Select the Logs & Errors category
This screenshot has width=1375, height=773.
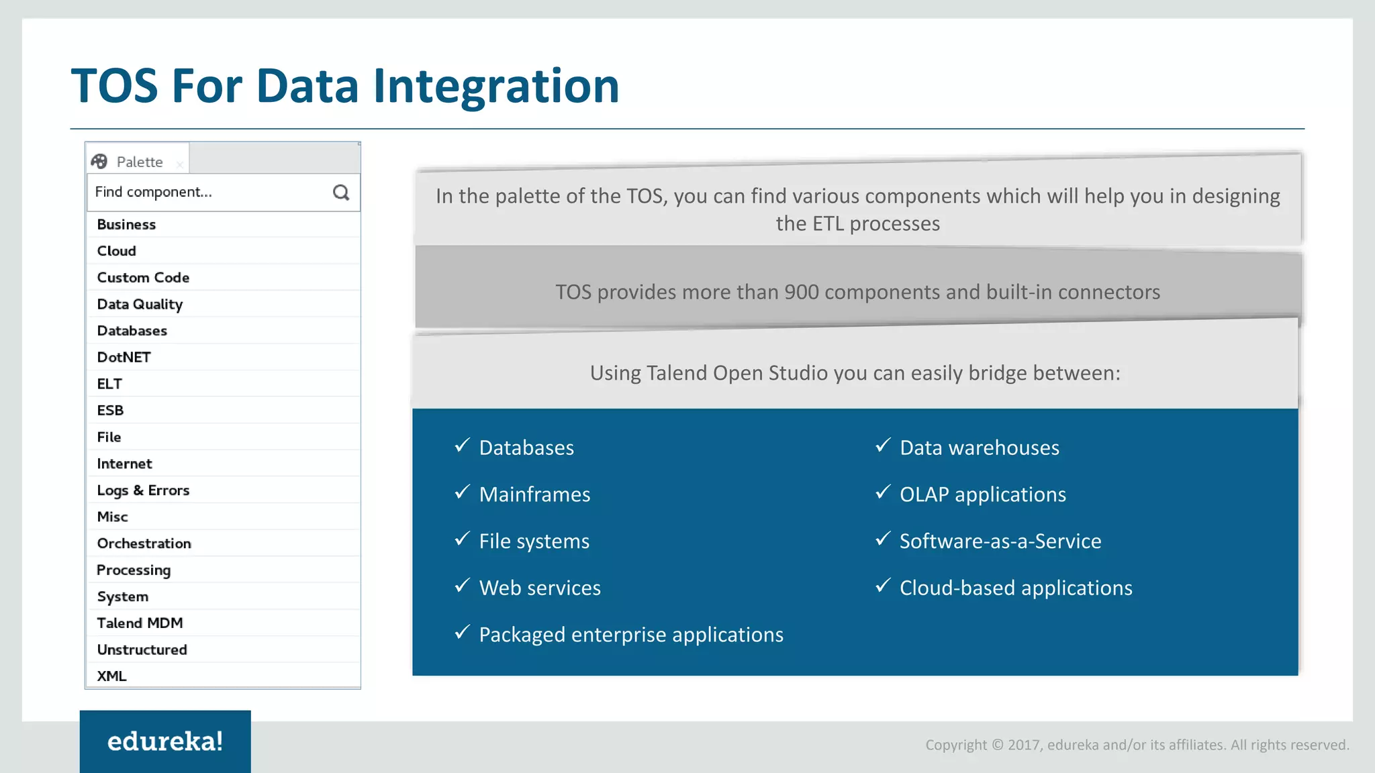[x=143, y=490]
